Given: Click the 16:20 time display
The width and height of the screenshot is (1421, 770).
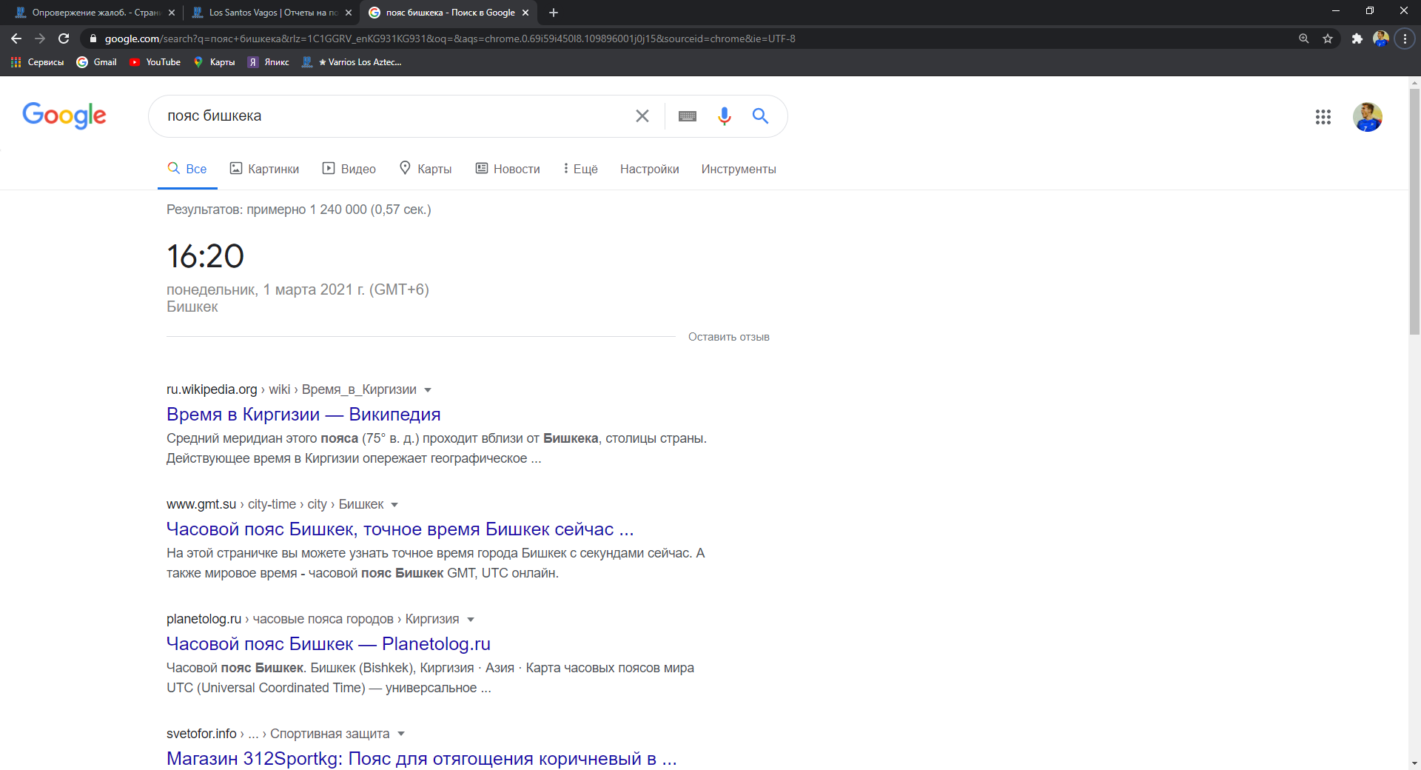Looking at the screenshot, I should point(205,257).
